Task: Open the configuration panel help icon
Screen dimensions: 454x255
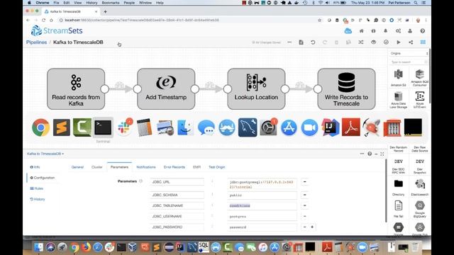Action: (370, 154)
